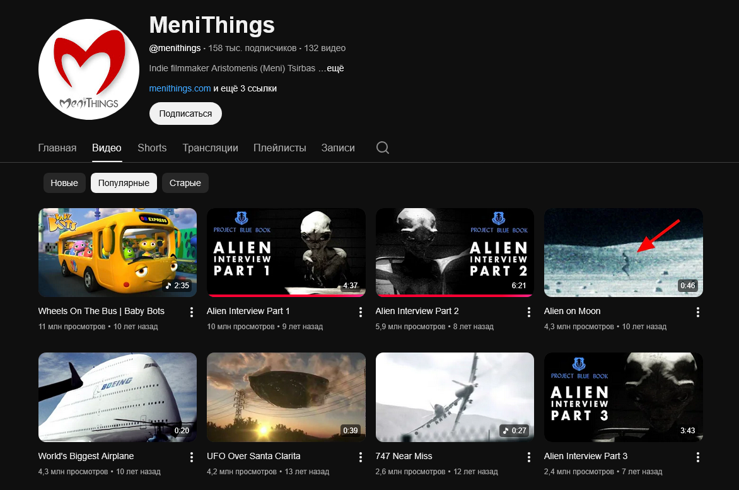Open options menu for 747 Near Miss

[x=529, y=457]
